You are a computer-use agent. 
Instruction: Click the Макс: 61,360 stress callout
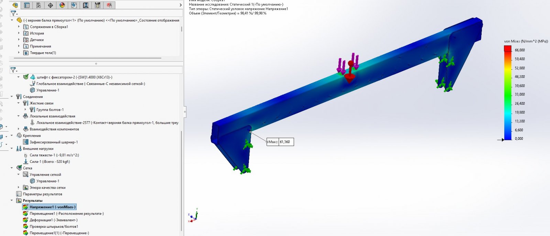point(280,142)
